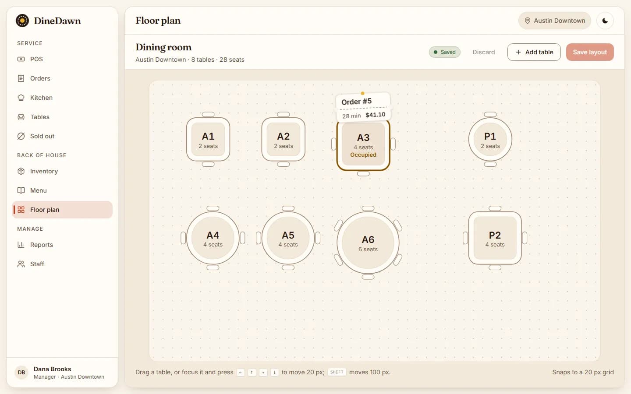
Task: Click the DineDawn logo icon
Action: [x=22, y=21]
